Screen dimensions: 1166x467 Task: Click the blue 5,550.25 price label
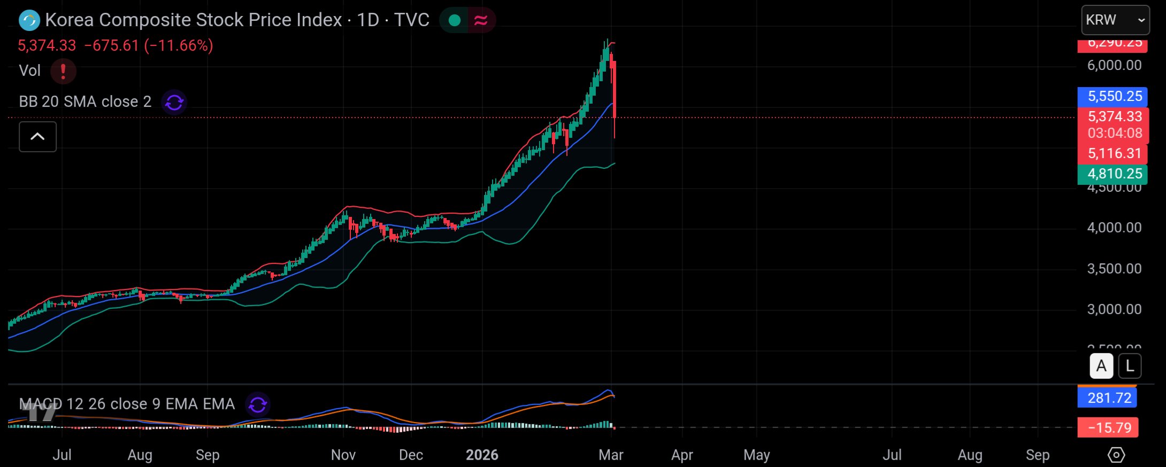(x=1112, y=96)
